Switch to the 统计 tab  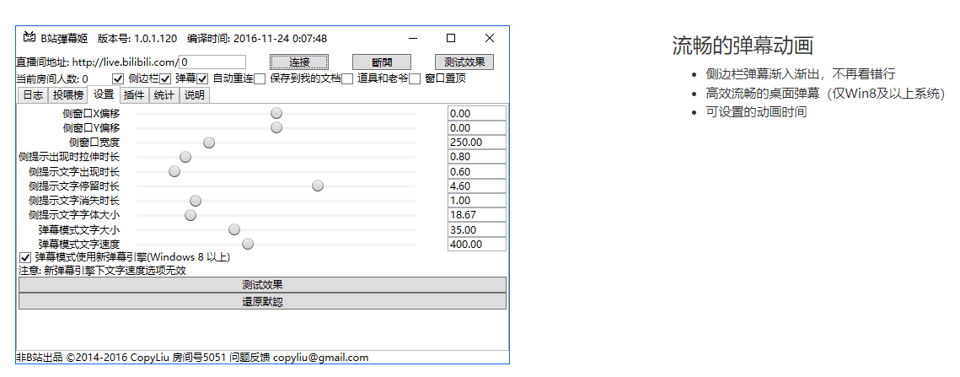(x=164, y=95)
